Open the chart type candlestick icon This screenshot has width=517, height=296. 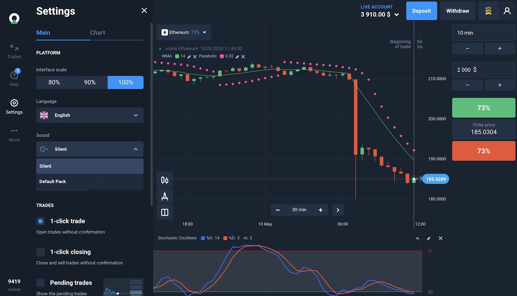point(165,180)
